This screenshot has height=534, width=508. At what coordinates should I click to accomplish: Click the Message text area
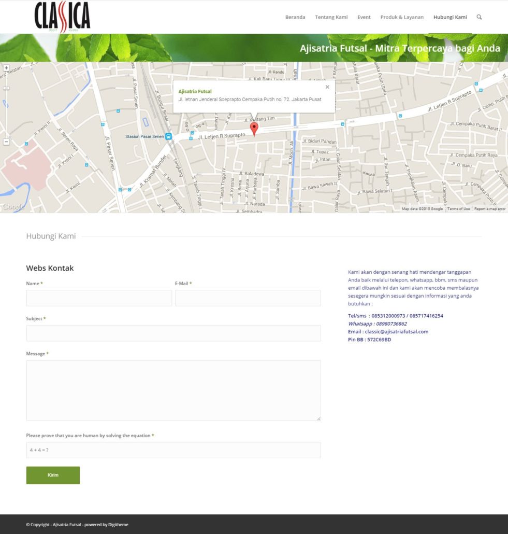[173, 390]
